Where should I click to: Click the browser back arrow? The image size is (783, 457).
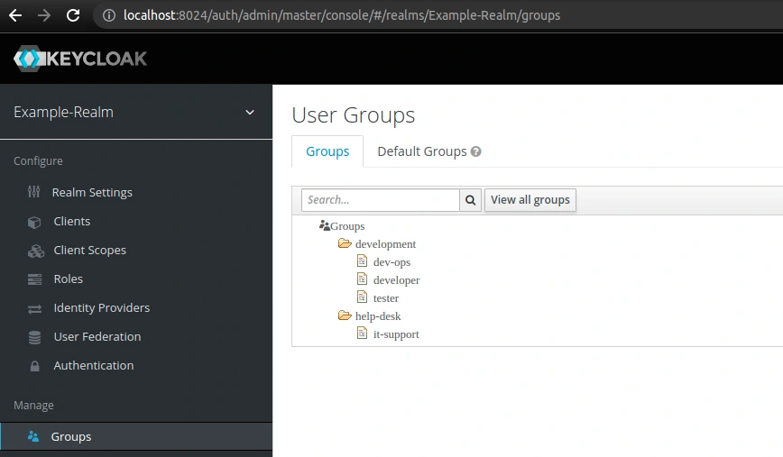15,15
